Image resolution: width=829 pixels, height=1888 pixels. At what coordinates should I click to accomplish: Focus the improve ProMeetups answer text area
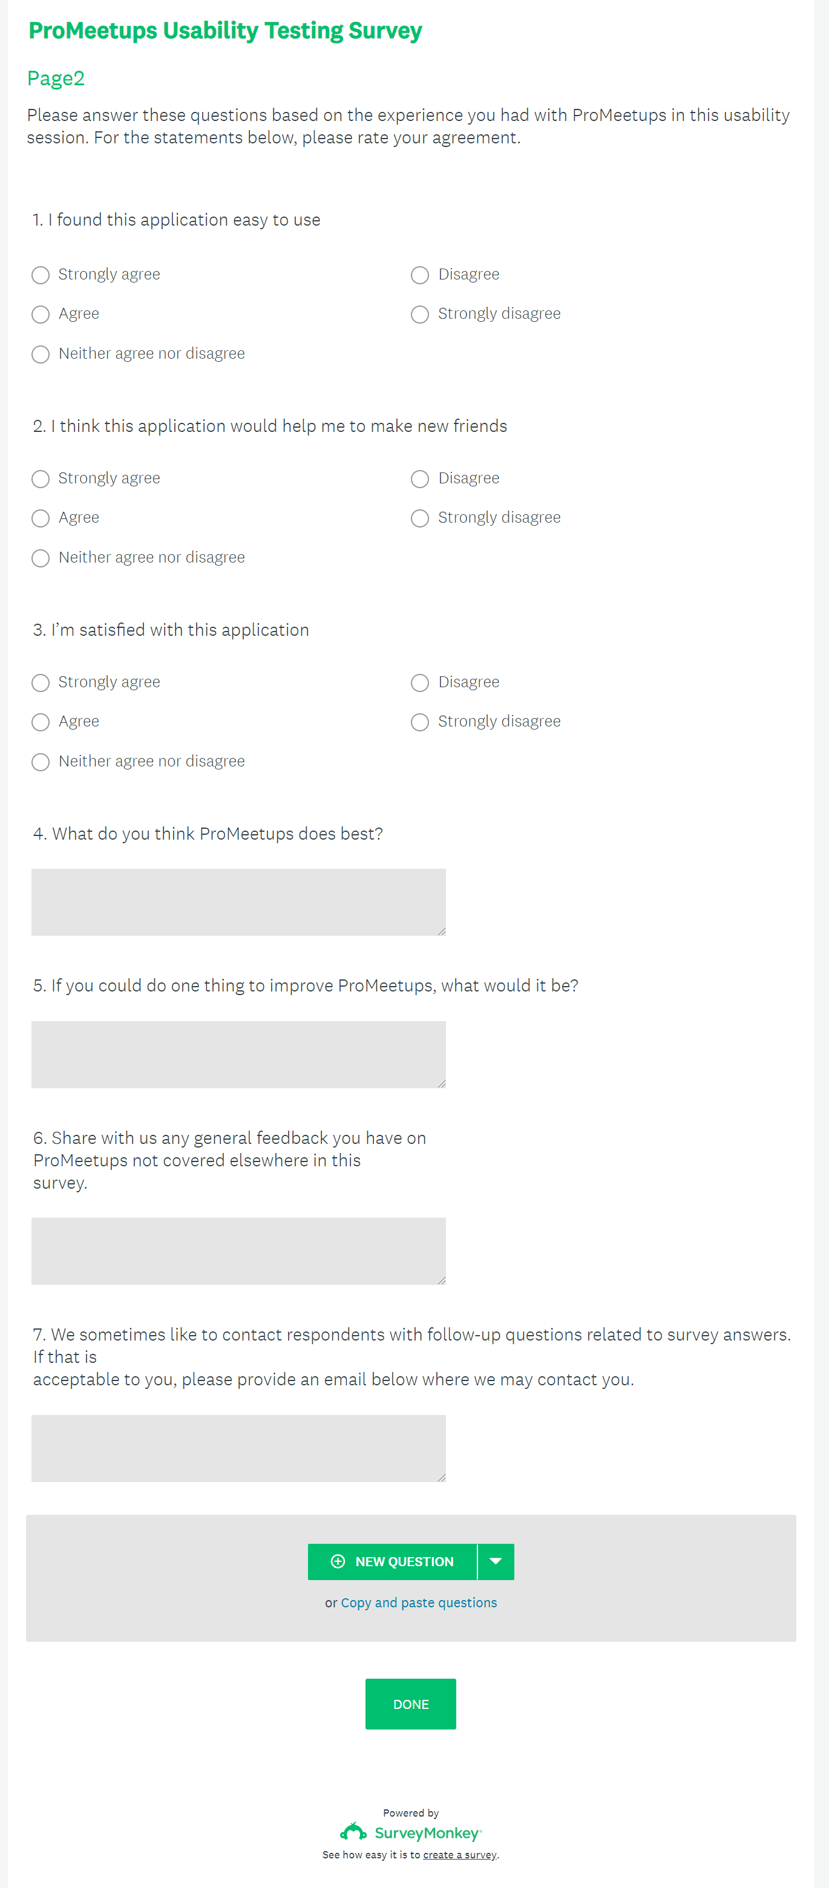tap(238, 1054)
